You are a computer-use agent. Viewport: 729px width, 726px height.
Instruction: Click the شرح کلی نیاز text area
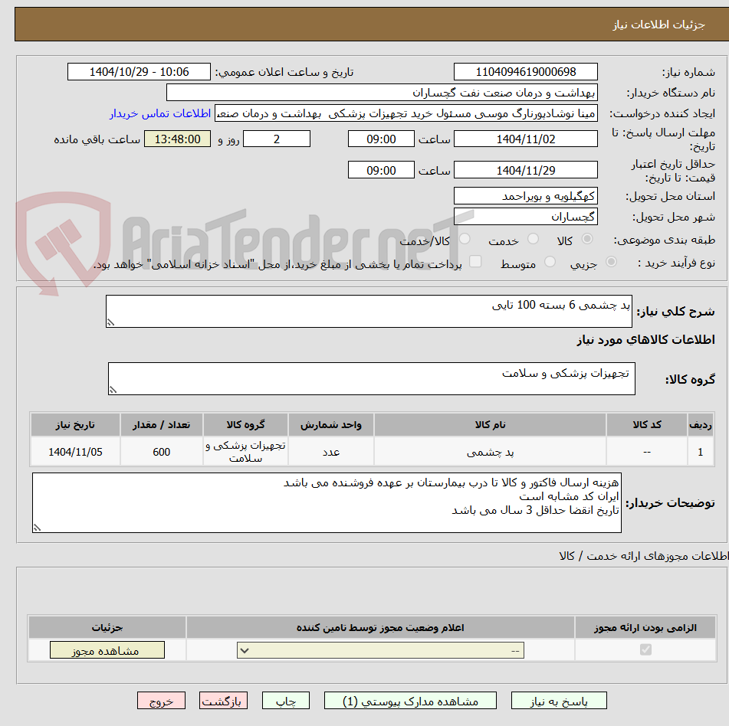(369, 311)
